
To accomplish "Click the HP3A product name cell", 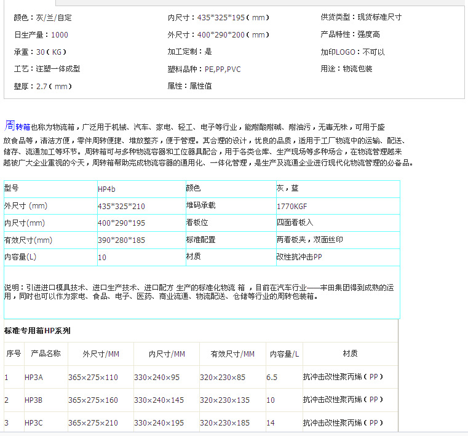I will pyautogui.click(x=46, y=377).
